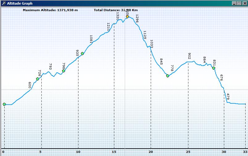This screenshot has width=248, height=156.
Task: Click the 793 altitude label
Action: 50,67
